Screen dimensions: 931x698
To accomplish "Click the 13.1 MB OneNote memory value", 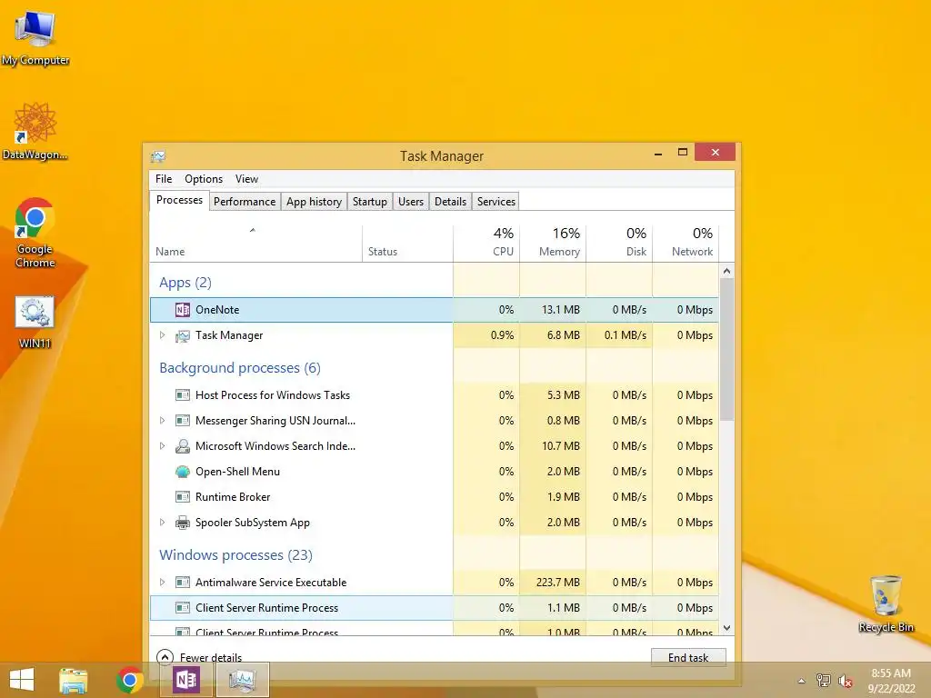I will pos(561,310).
